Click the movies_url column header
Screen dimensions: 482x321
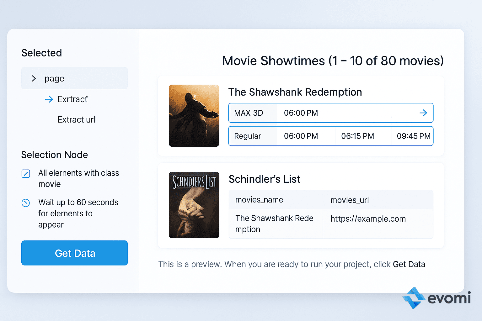pos(350,200)
